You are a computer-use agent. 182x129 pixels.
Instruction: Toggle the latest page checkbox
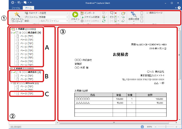click(x=147, y=13)
